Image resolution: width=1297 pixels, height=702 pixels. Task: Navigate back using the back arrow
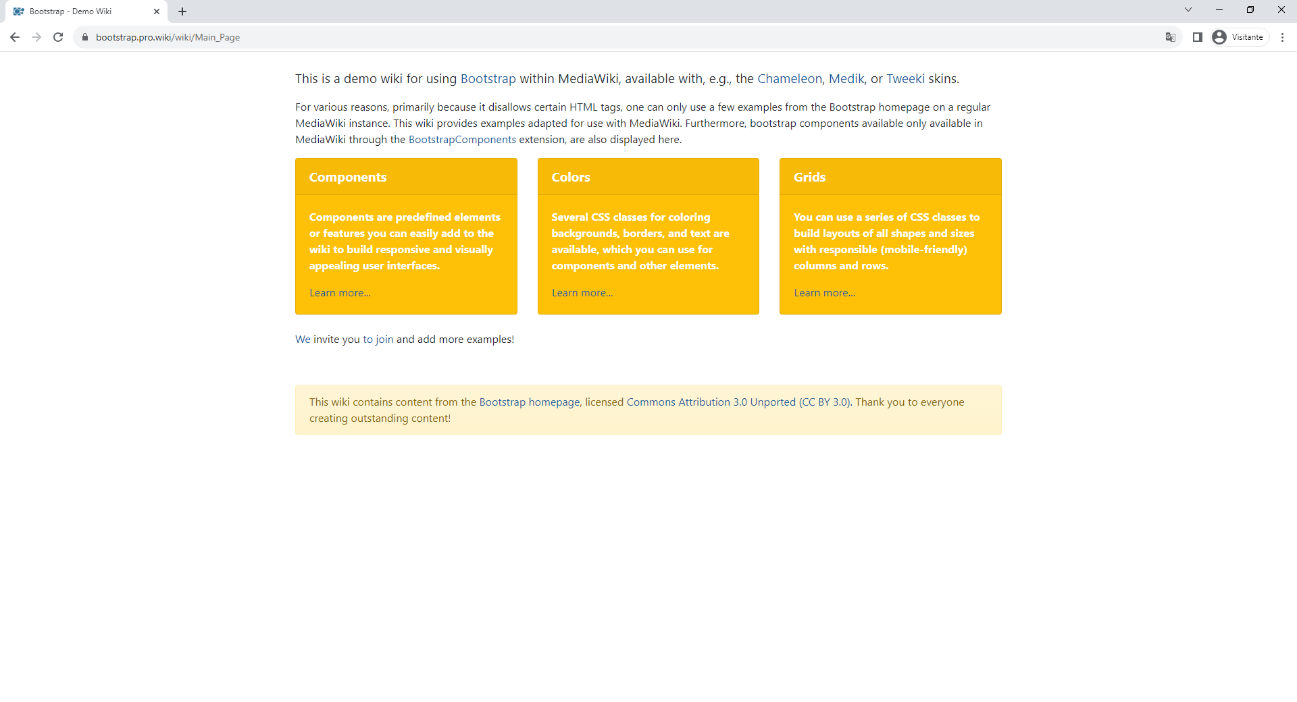(x=14, y=37)
